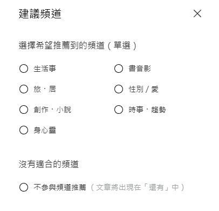
Task: Close the 建議頻道 dialog
Action: [x=197, y=13]
